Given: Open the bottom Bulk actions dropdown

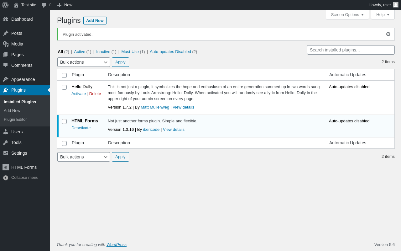Looking at the screenshot, I should point(84,157).
